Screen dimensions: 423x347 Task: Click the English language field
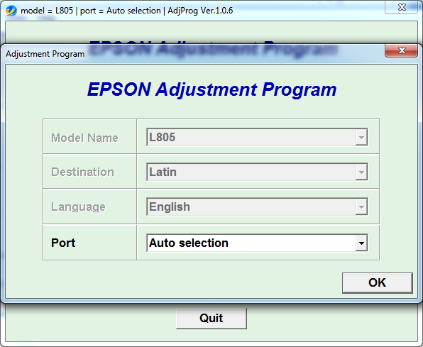[257, 206]
